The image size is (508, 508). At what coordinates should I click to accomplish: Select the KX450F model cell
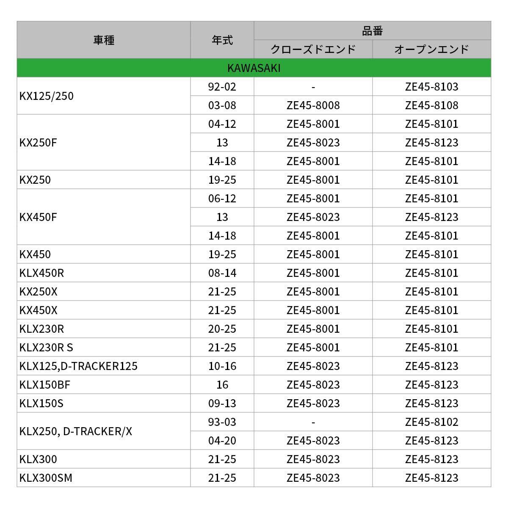pos(38,217)
